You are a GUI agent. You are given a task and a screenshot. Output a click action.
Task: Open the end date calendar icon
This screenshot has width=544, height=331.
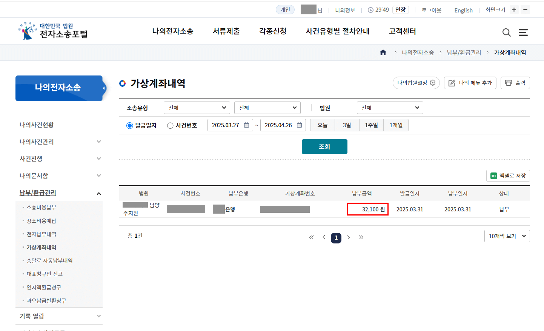[300, 125]
